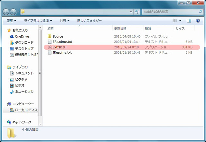Open recent locations dropdown beside navigation arrows

tap(18, 12)
